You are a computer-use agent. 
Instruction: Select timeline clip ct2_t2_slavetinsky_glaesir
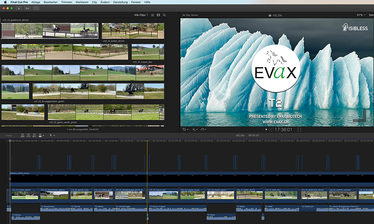tap(54, 196)
